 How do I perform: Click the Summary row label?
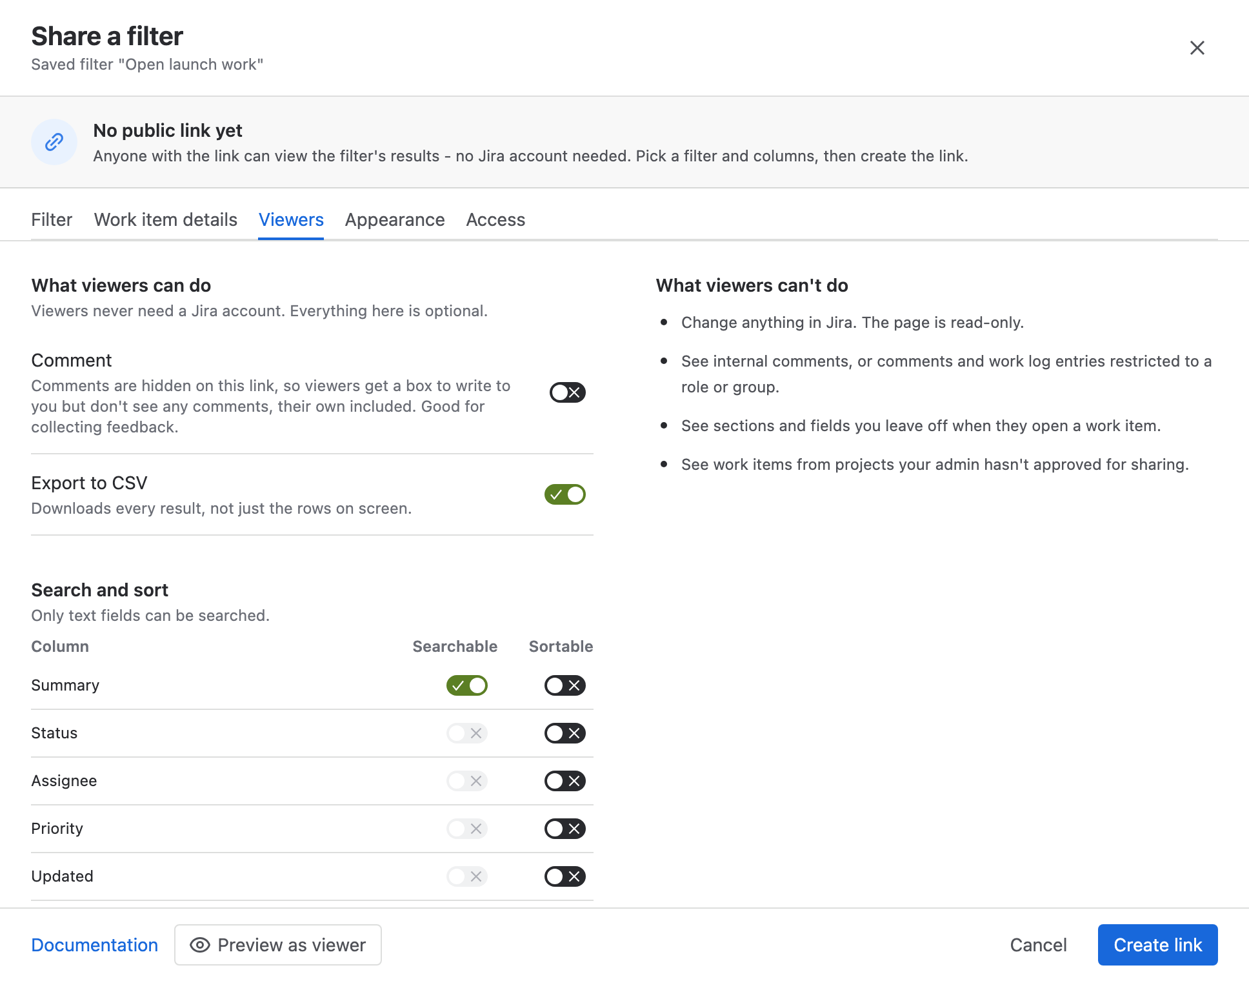pyautogui.click(x=65, y=685)
